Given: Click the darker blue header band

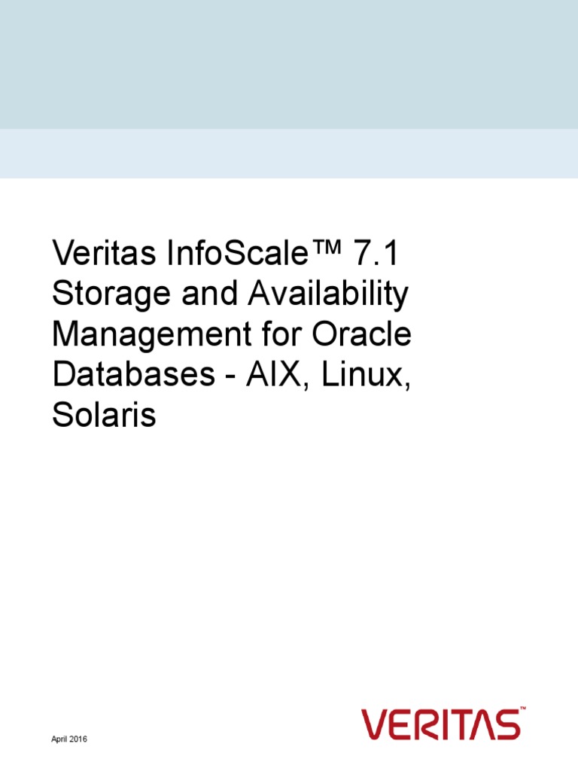Looking at the screenshot, I should coord(289,64).
